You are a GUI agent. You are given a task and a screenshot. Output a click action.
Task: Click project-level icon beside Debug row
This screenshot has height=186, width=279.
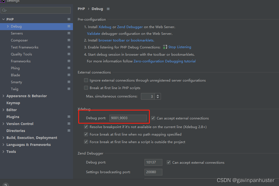[69, 26]
